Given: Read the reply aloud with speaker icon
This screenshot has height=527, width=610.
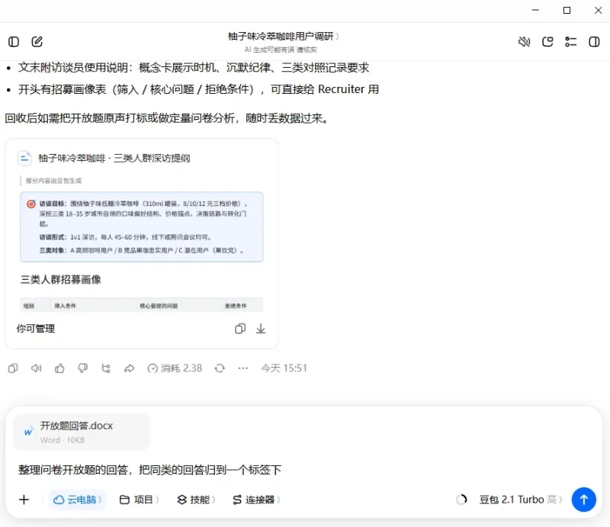Looking at the screenshot, I should [x=36, y=368].
